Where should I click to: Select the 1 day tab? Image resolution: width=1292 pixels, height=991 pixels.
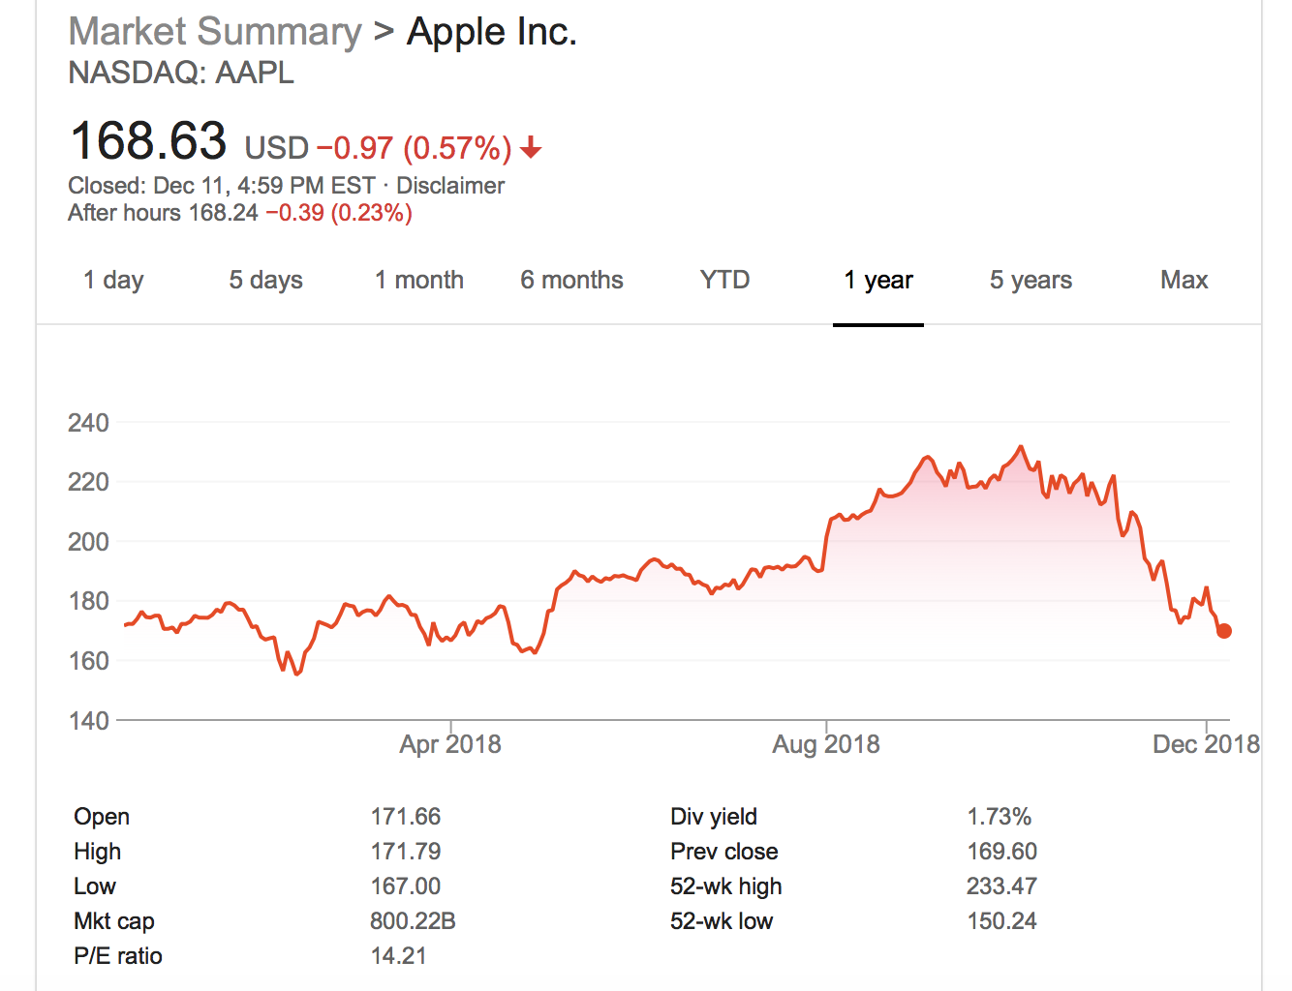pyautogui.click(x=113, y=281)
